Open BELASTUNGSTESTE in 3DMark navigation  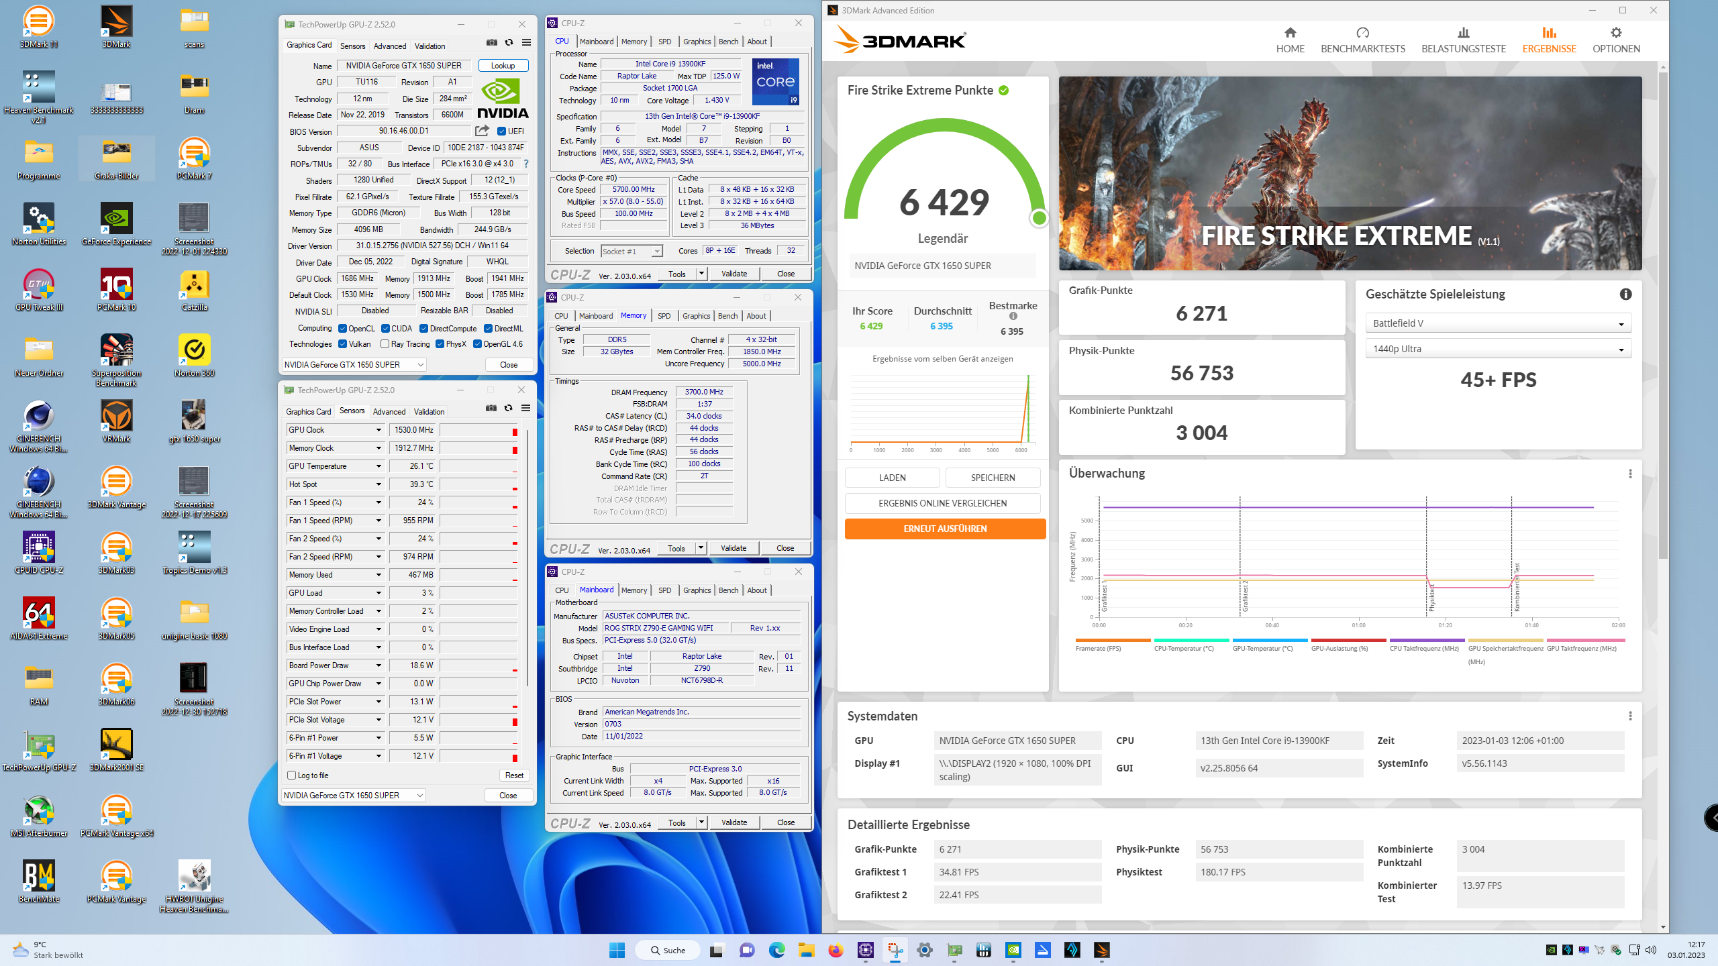click(1464, 40)
